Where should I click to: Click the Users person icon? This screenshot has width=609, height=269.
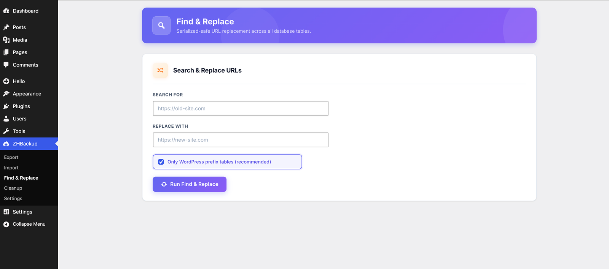point(6,119)
